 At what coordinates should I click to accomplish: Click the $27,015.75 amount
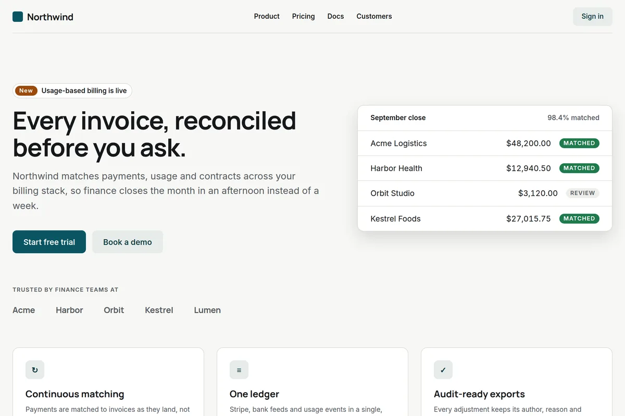(528, 219)
